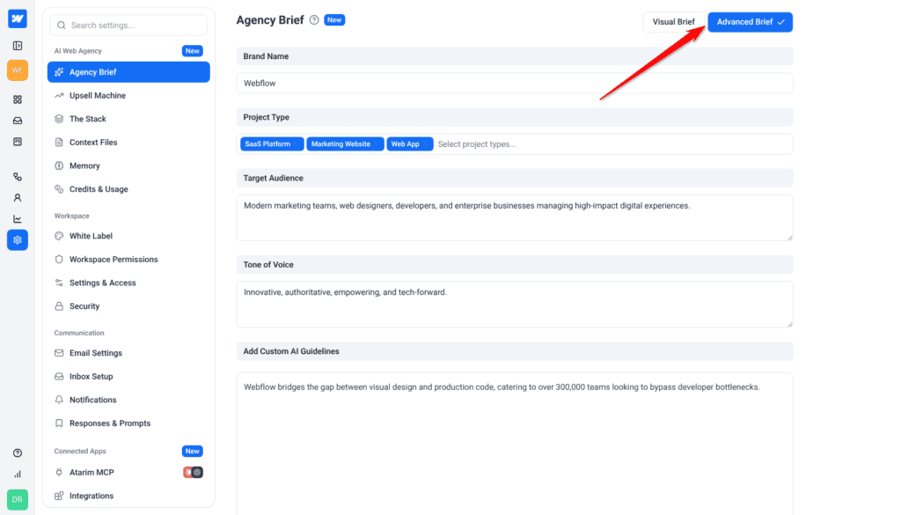Click the Communication section label
The image size is (901, 515).
click(79, 333)
